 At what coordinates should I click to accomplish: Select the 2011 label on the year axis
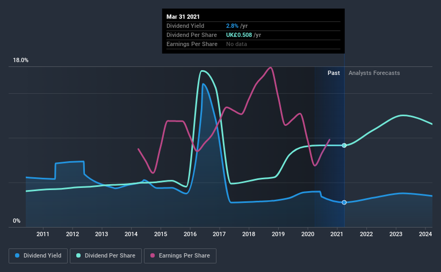point(43,234)
